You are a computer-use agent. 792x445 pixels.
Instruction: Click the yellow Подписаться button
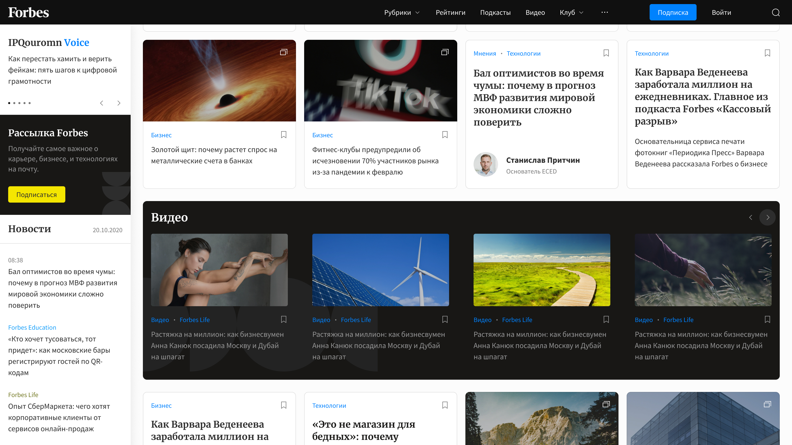pyautogui.click(x=36, y=194)
